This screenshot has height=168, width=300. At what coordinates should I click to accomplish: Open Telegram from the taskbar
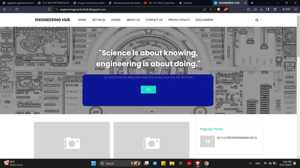click(155, 164)
